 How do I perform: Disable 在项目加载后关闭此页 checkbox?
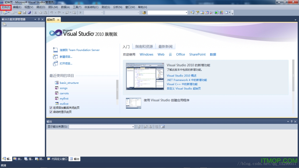click(51, 107)
